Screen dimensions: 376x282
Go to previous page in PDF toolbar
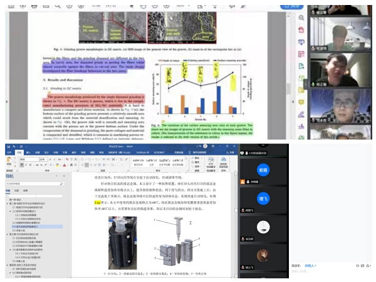[x=70, y=6]
